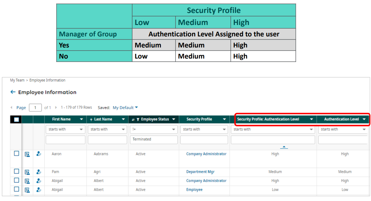Screen dimensions: 371x201
Task: Click 'Manager of Group' cell in top table
Action: tap(94, 34)
